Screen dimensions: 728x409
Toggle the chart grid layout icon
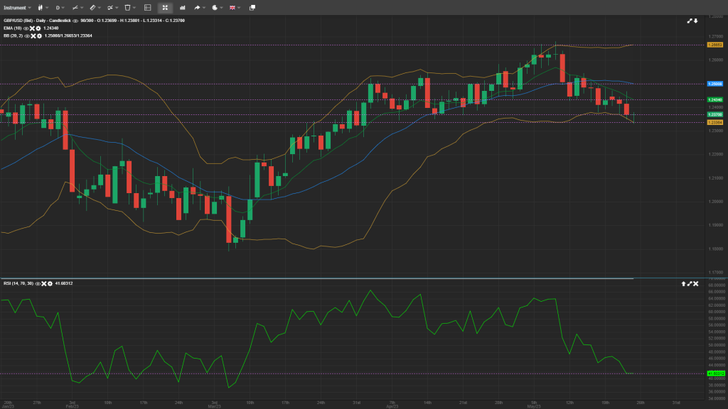(x=148, y=8)
